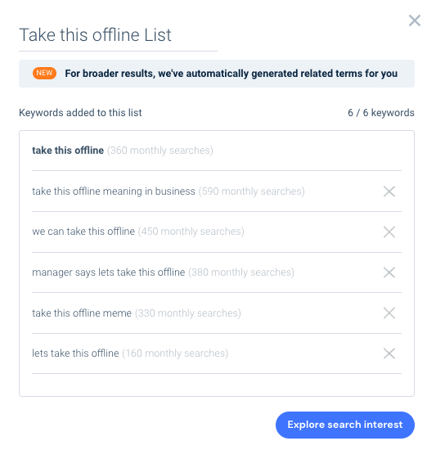436x459 pixels.
Task: Click the automatically generated related terms banner
Action: pos(217,74)
